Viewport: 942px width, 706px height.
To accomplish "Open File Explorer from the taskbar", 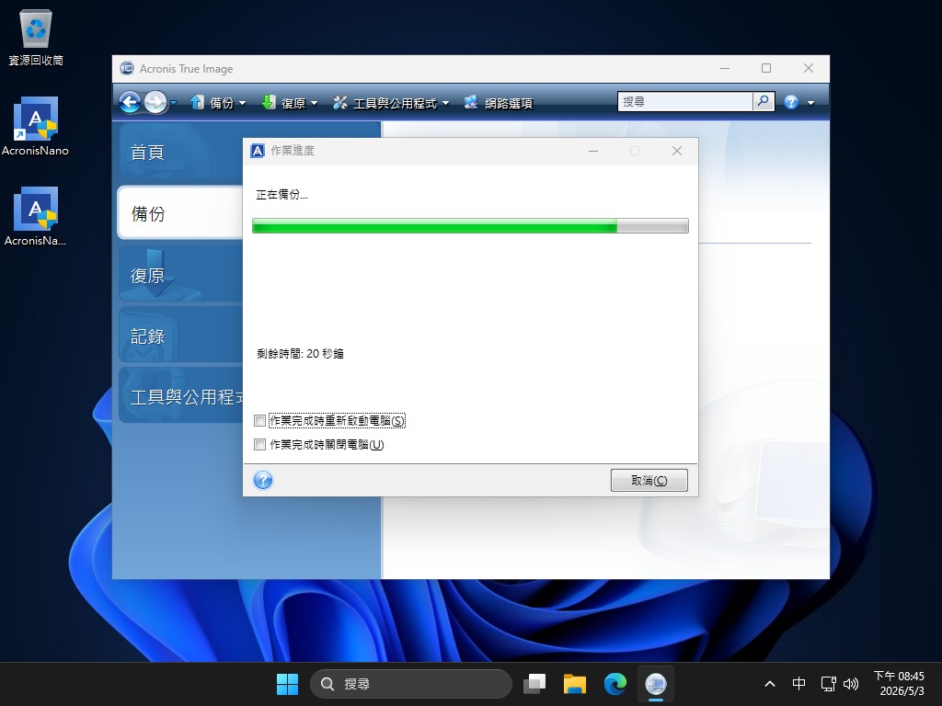I will (575, 684).
